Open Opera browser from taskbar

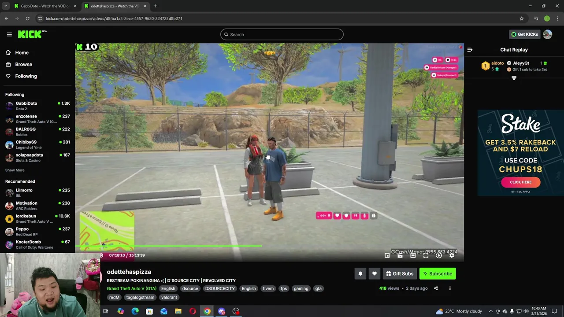(193, 311)
